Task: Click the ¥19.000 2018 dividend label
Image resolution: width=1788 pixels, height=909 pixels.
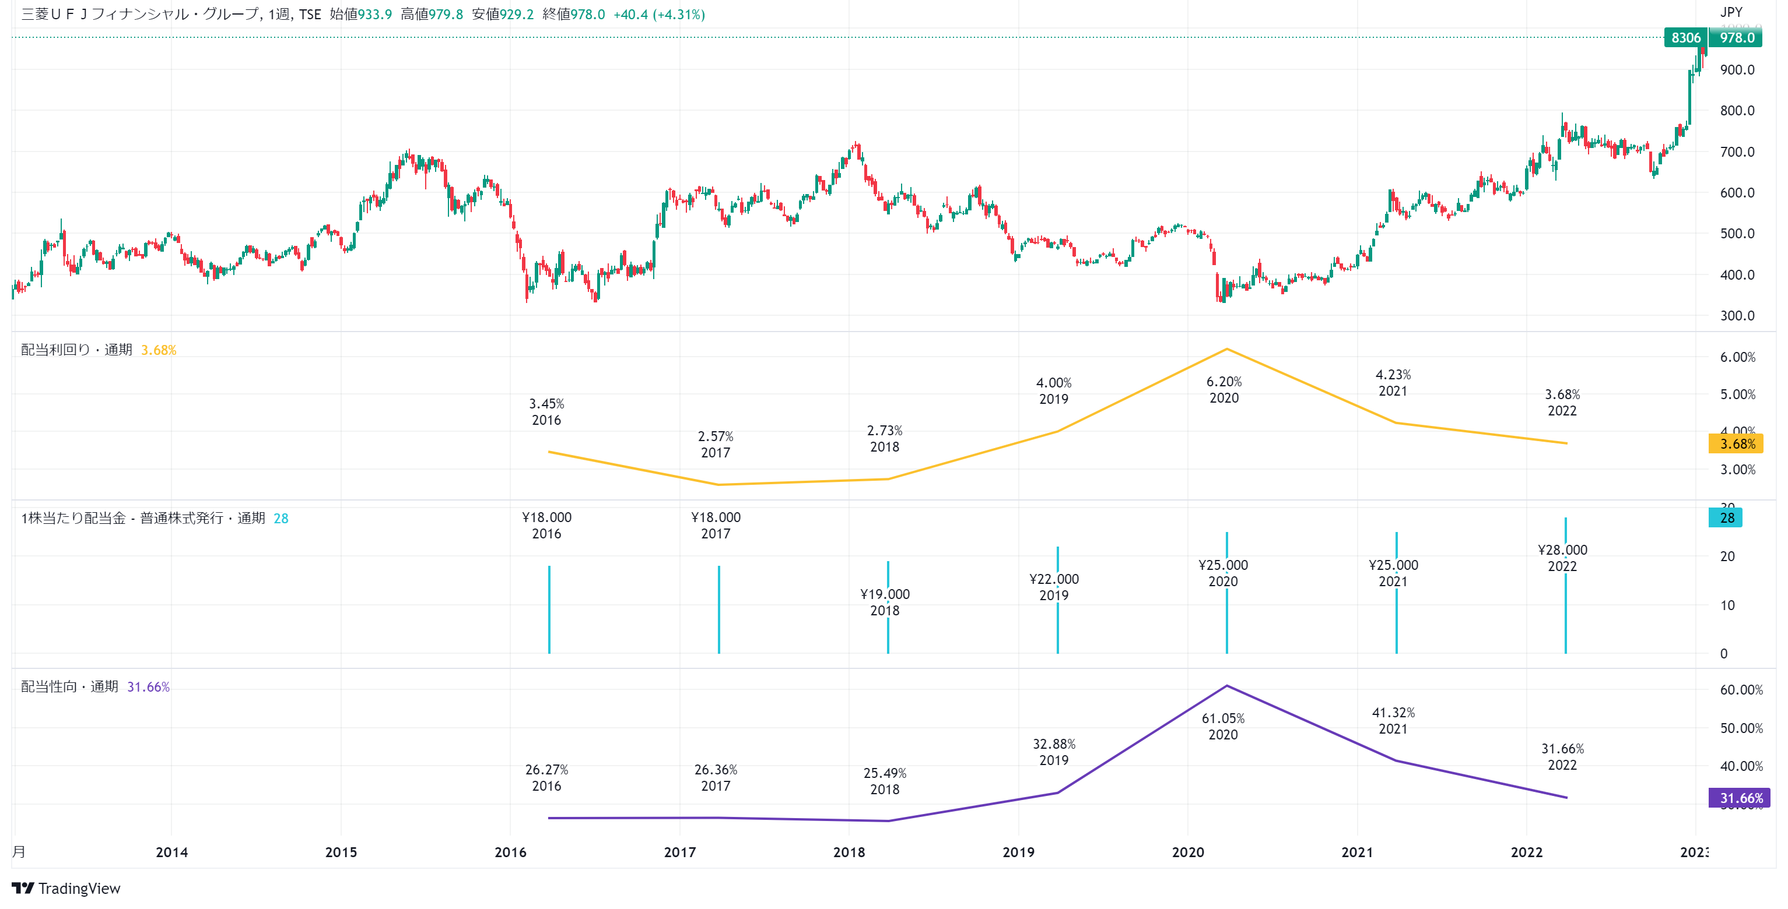Action: tap(885, 603)
